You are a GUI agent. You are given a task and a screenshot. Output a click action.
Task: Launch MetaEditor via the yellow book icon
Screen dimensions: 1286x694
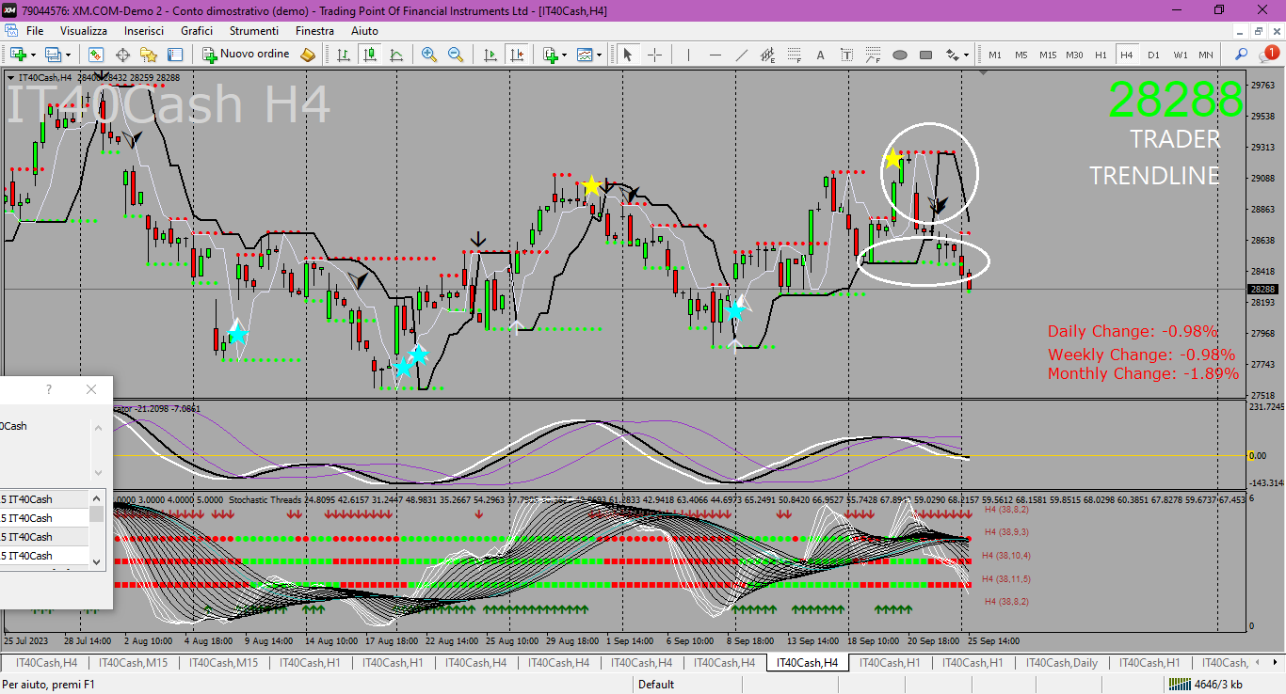(308, 55)
